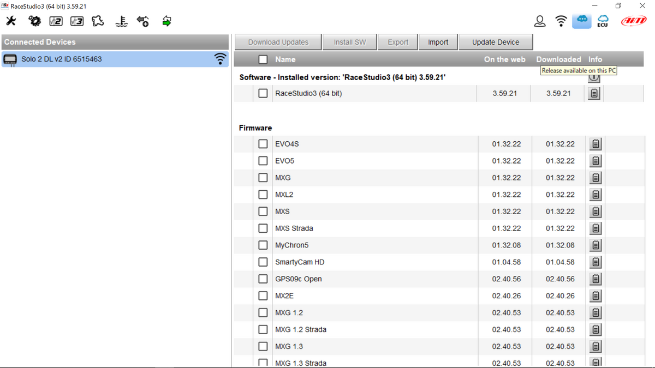655x368 pixels.
Task: Click the MX2E on-the-web version 02.40.26
Action: 506,296
